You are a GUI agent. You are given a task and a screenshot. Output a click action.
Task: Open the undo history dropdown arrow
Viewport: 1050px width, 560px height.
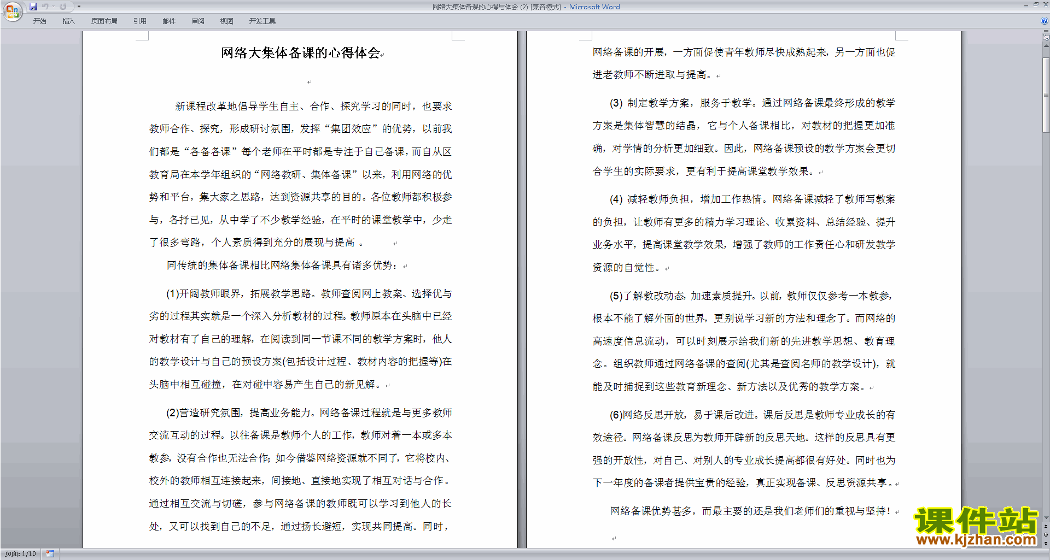point(54,7)
